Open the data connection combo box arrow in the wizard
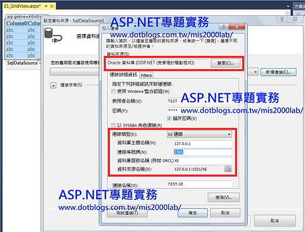Image resolution: width=305 pixels, height=232 pixels. [x=255, y=72]
